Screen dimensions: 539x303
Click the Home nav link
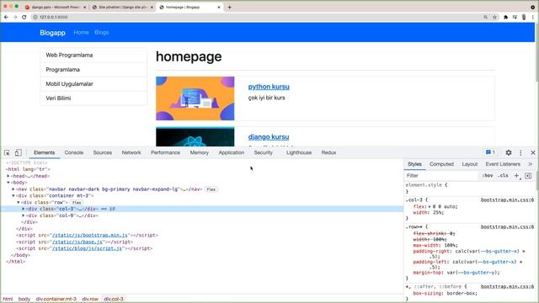(x=81, y=32)
